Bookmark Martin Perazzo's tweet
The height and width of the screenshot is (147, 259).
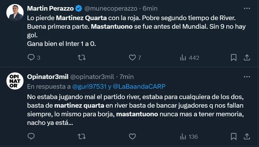(234, 58)
